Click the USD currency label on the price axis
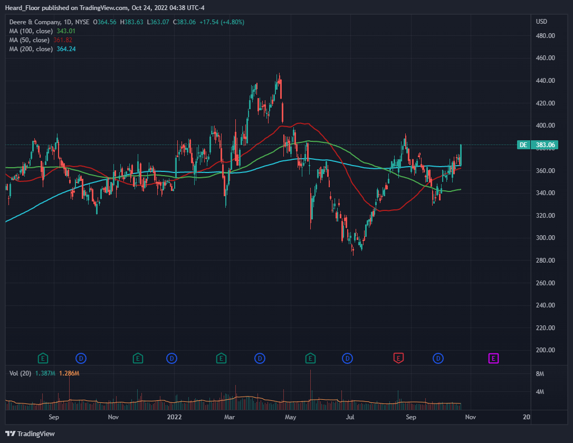Viewport: 573px width, 443px height. pyautogui.click(x=541, y=22)
